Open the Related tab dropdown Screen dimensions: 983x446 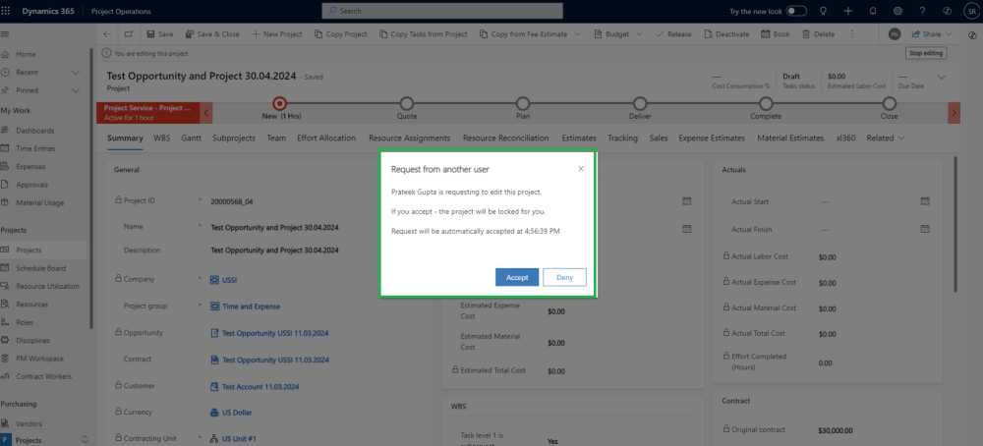click(x=886, y=138)
